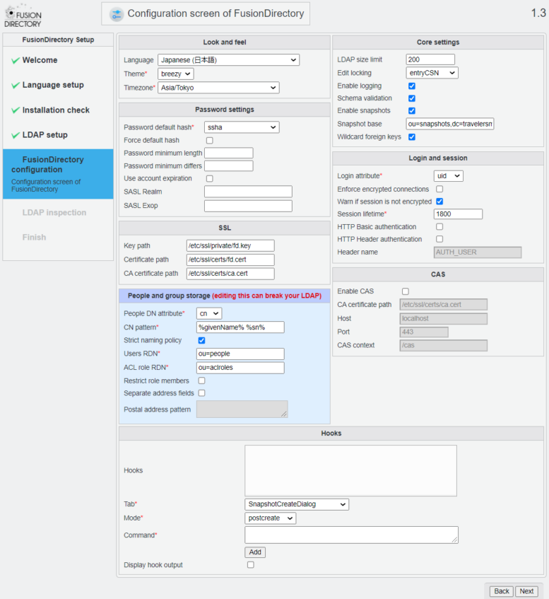Click the checkmark icon beside Language setup
Screen dimensions: 549x599
coord(16,86)
